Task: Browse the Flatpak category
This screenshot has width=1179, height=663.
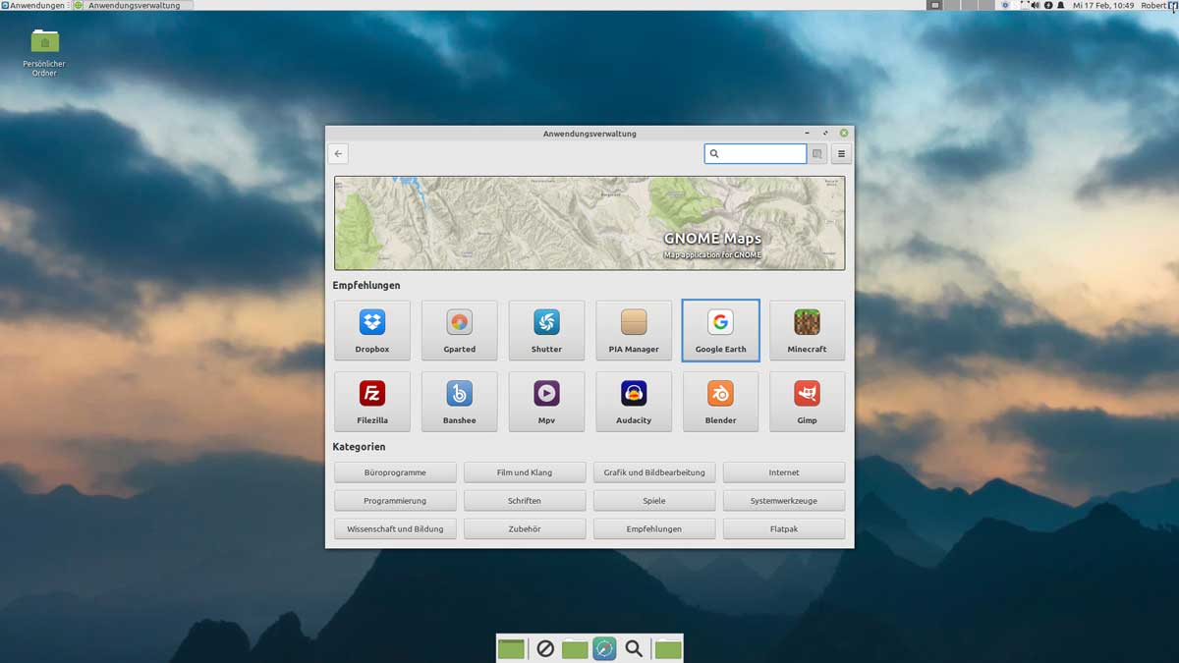Action: 784,528
